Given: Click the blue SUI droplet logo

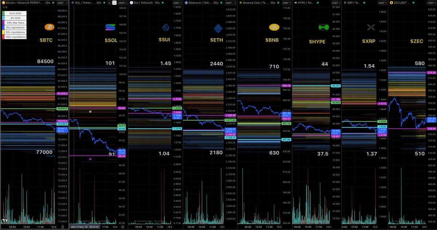Looking at the screenshot, I should click(166, 27).
